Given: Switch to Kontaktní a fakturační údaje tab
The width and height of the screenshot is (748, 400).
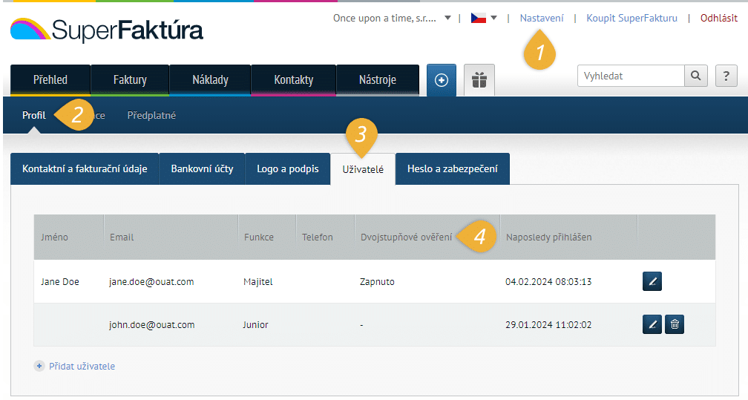Looking at the screenshot, I should pyautogui.click(x=85, y=169).
